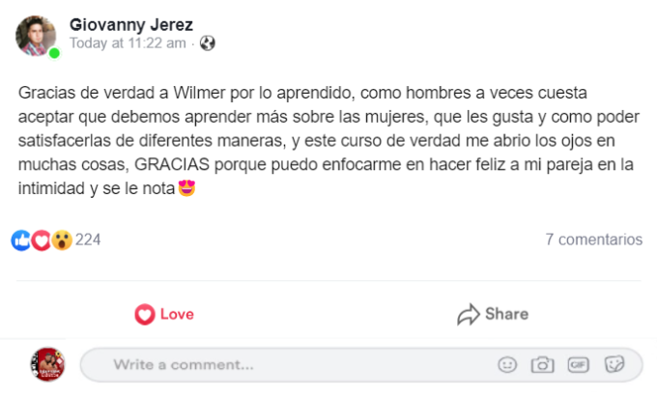Open the emoji picker in comment box
This screenshot has height=396, width=657.
[x=507, y=365]
